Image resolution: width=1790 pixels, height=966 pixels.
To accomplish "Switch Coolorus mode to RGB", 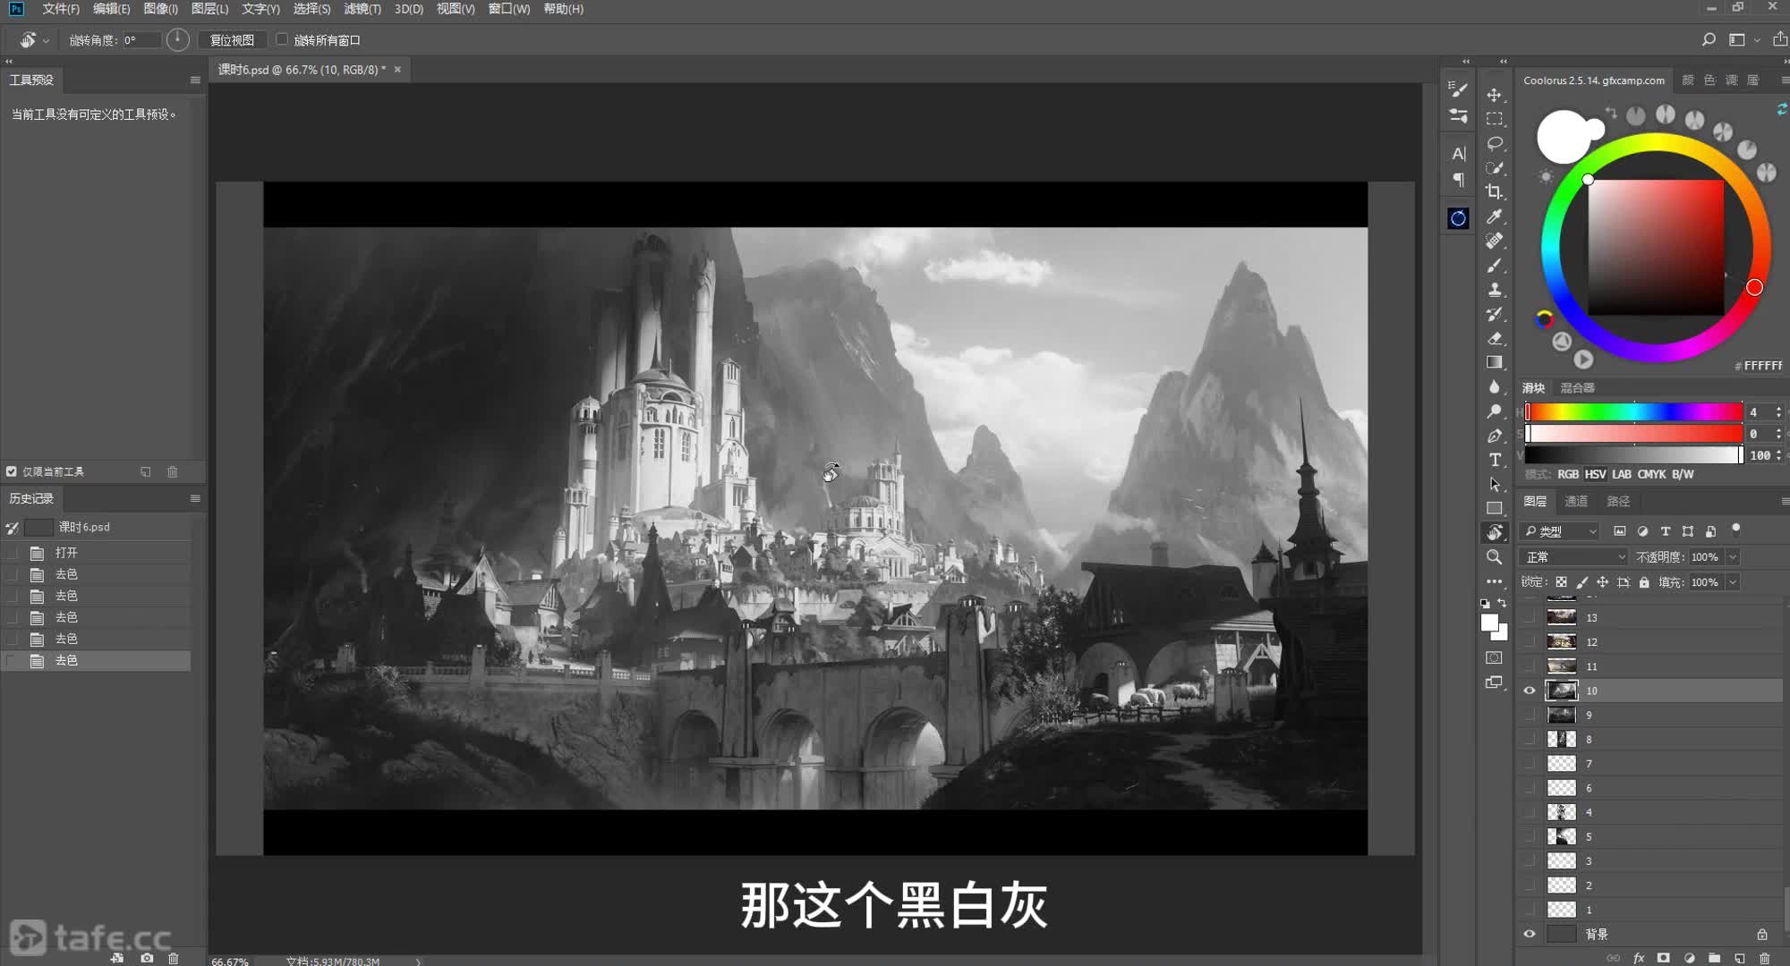I will [1568, 474].
